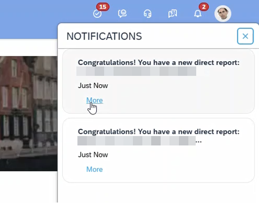The width and height of the screenshot is (259, 203).
Task: Click the red 15 badge on To-Do
Action: click(103, 7)
